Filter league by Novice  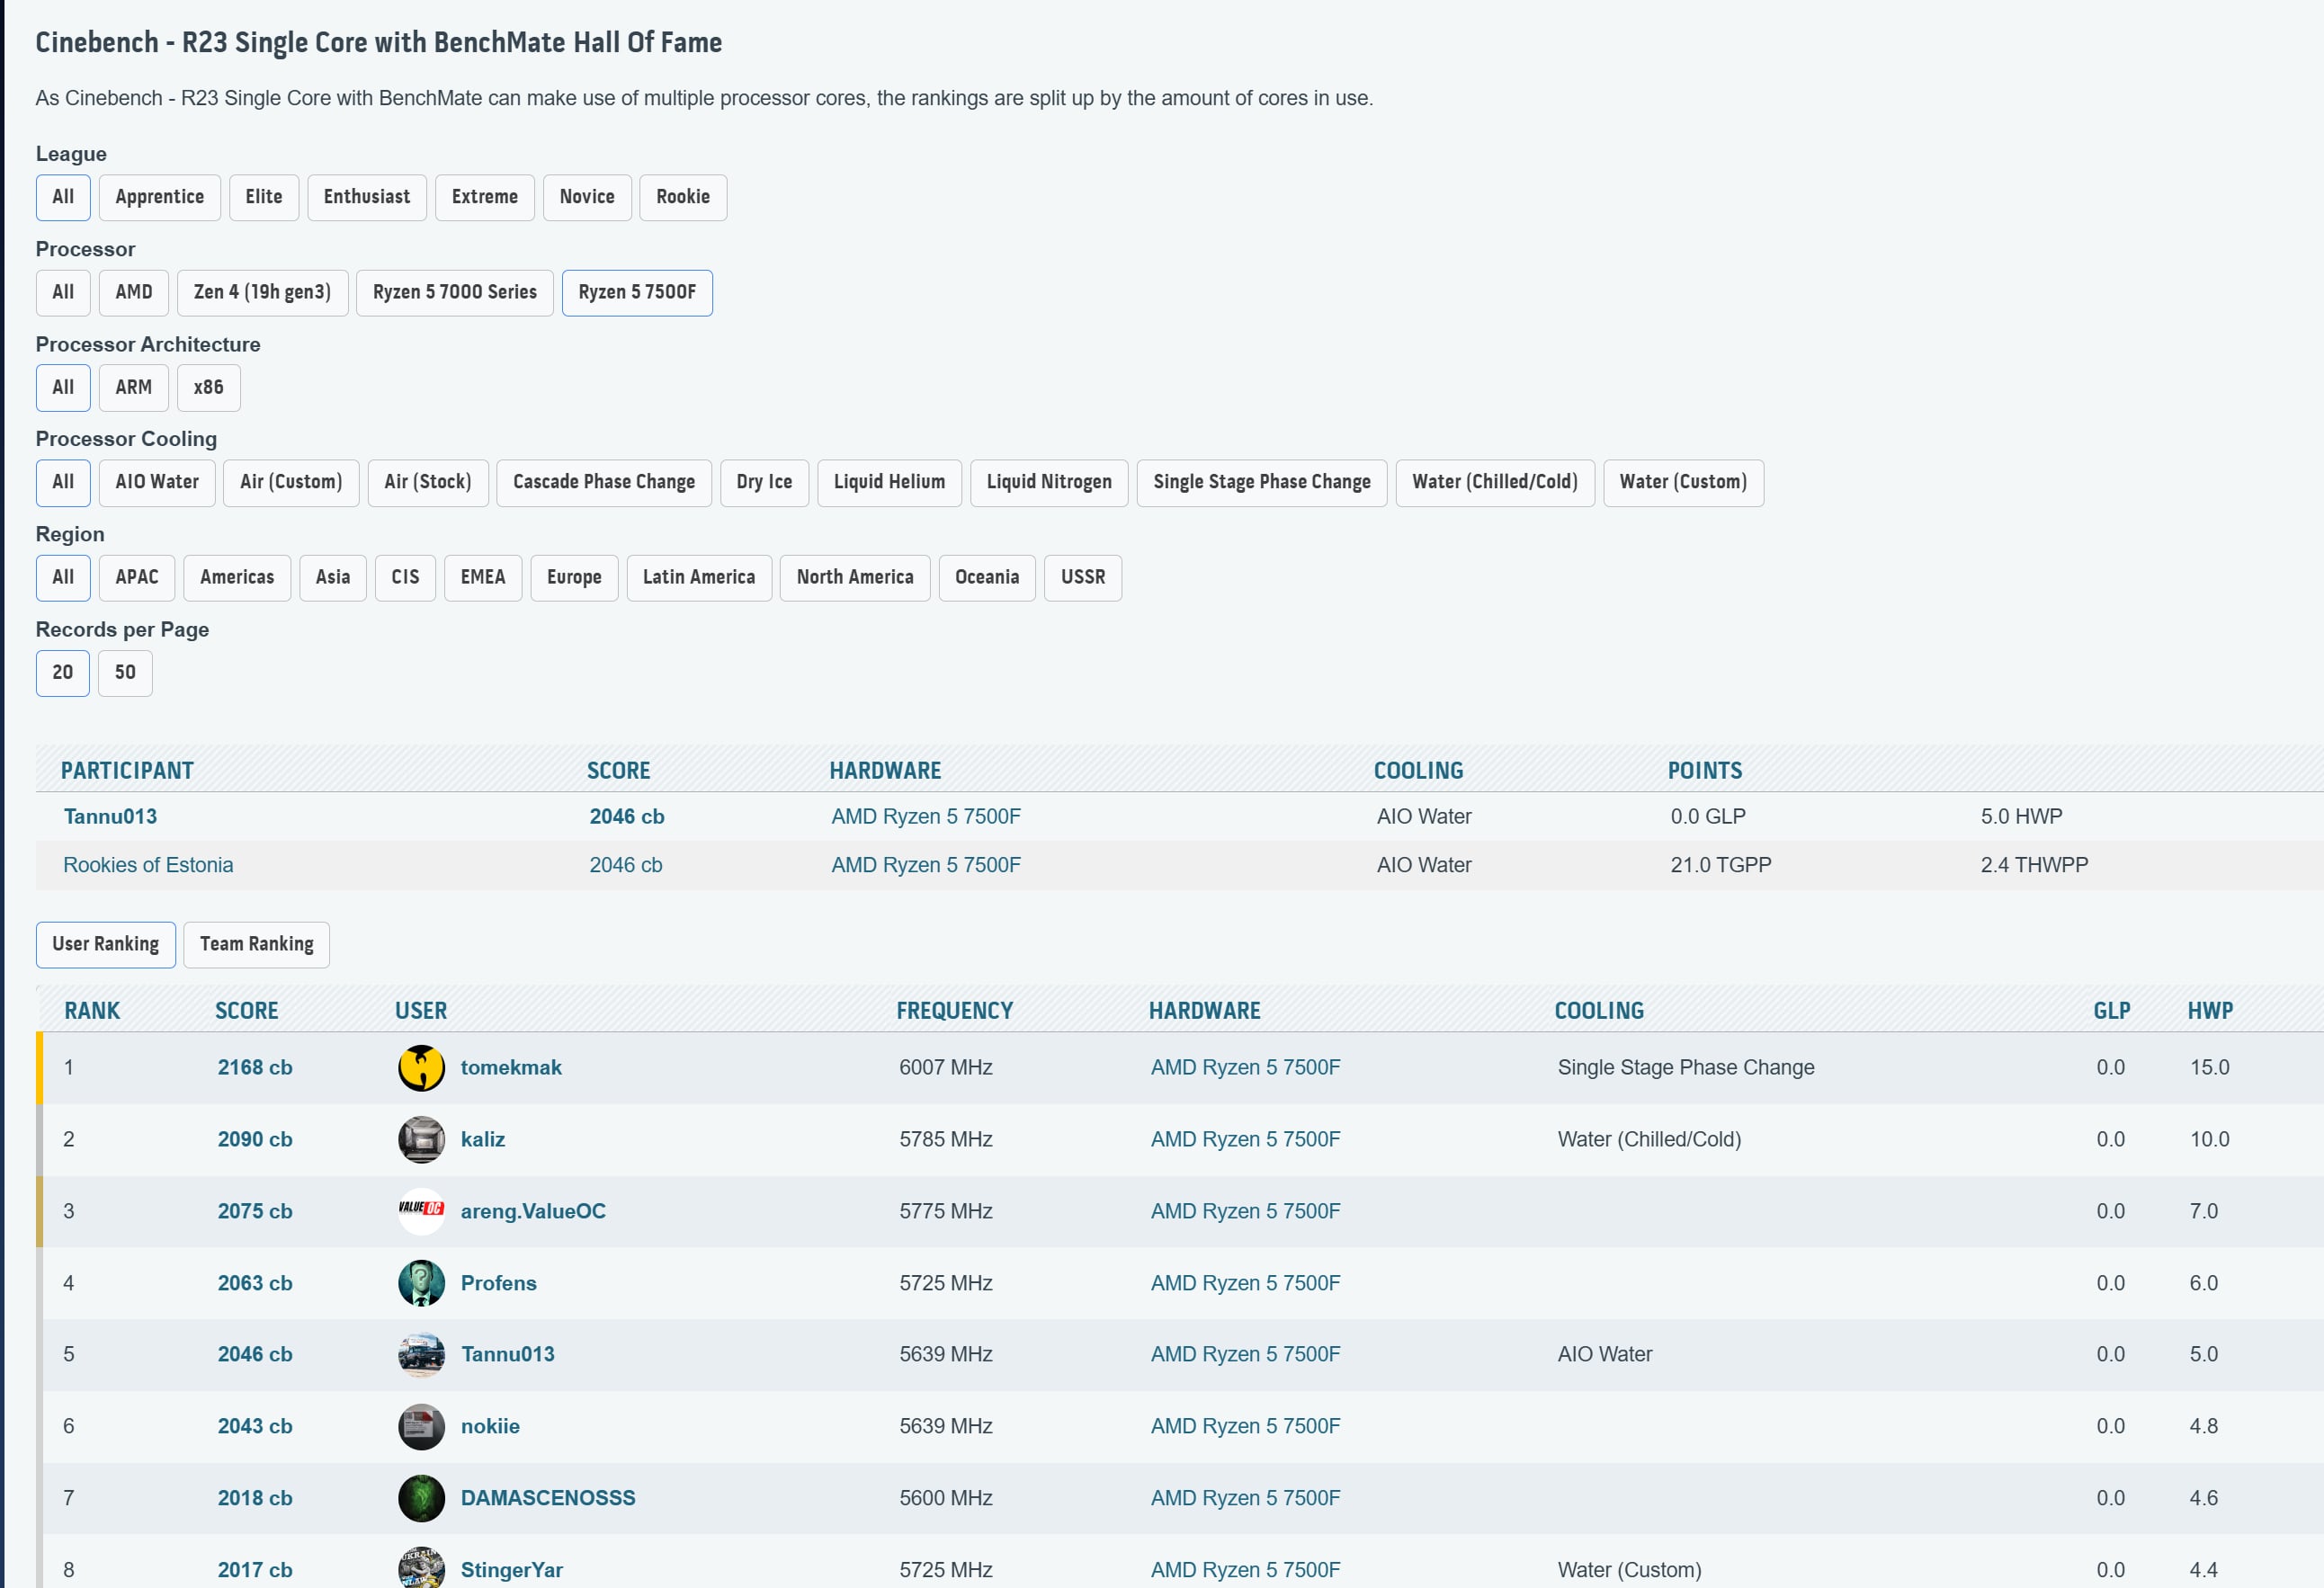(x=587, y=197)
